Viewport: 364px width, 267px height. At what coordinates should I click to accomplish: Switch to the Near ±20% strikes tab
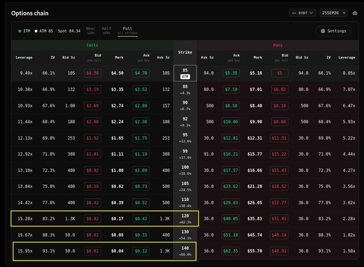click(x=90, y=30)
